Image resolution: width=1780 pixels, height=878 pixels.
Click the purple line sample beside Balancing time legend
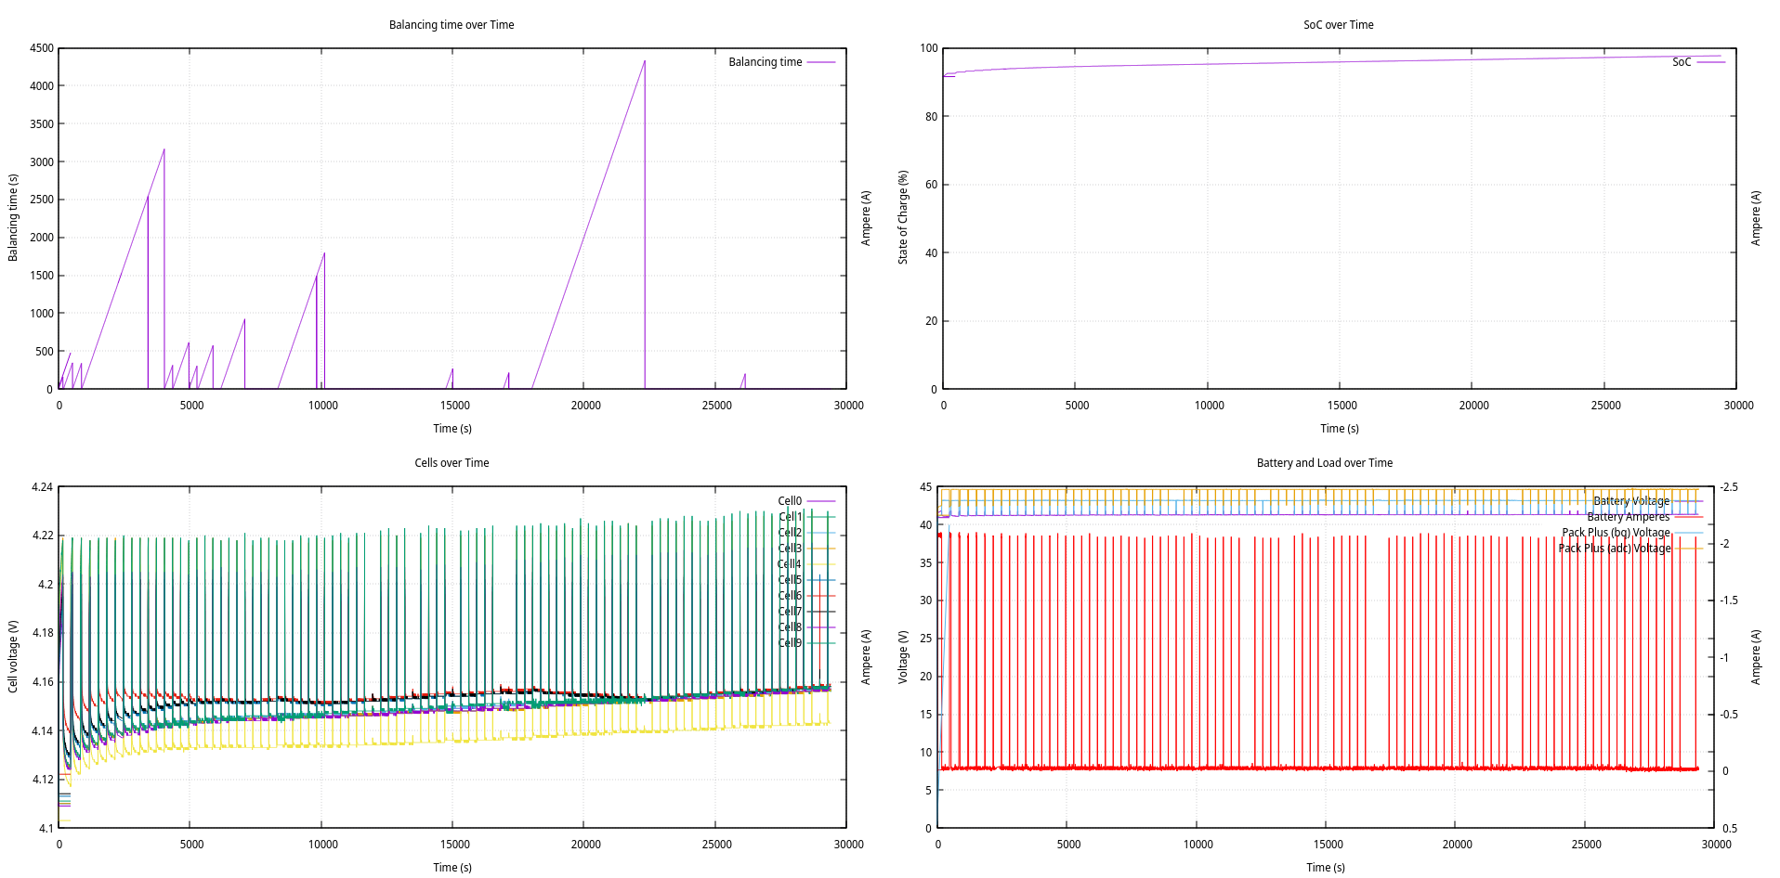(820, 62)
